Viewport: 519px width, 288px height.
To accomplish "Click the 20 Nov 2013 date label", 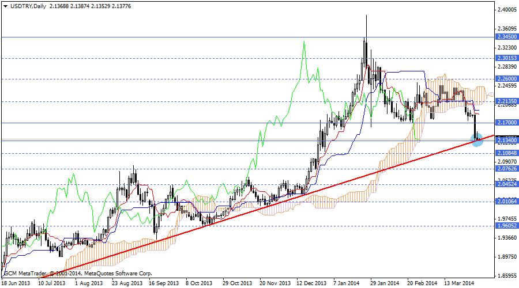I will [275, 283].
